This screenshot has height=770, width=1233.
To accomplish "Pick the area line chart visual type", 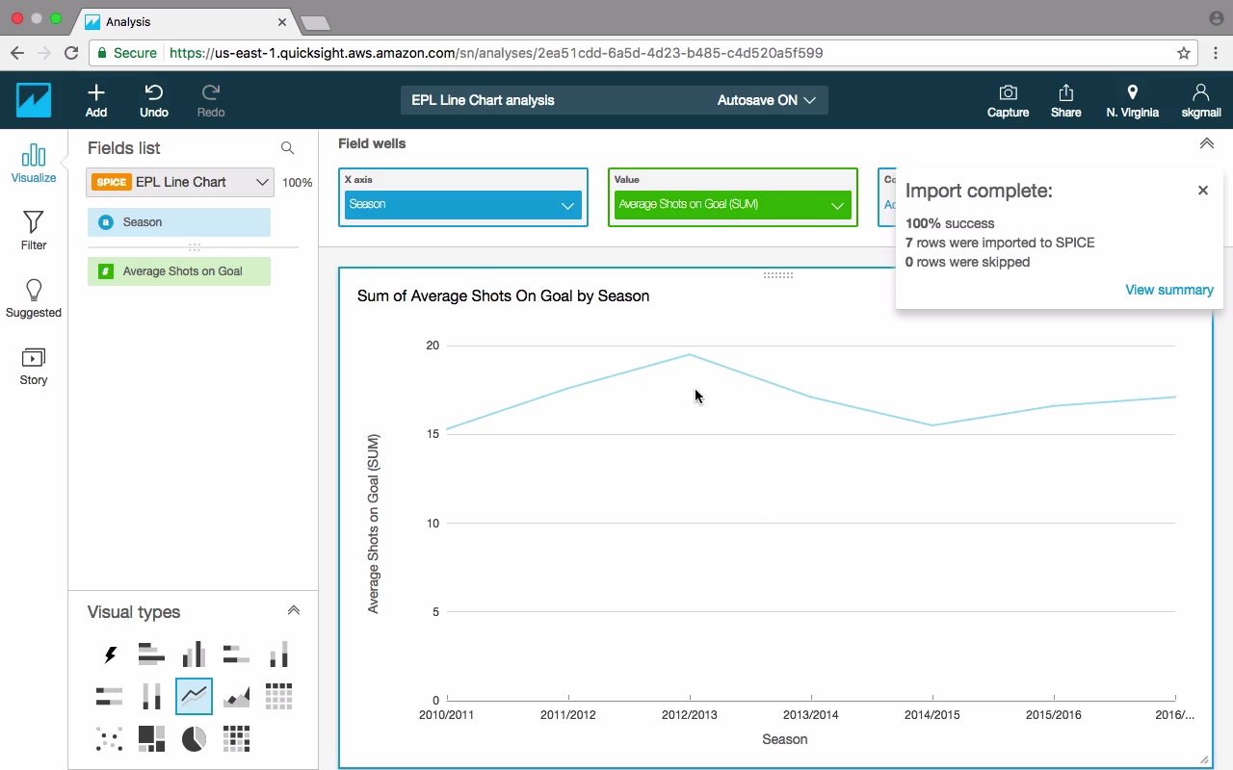I will click(x=236, y=696).
